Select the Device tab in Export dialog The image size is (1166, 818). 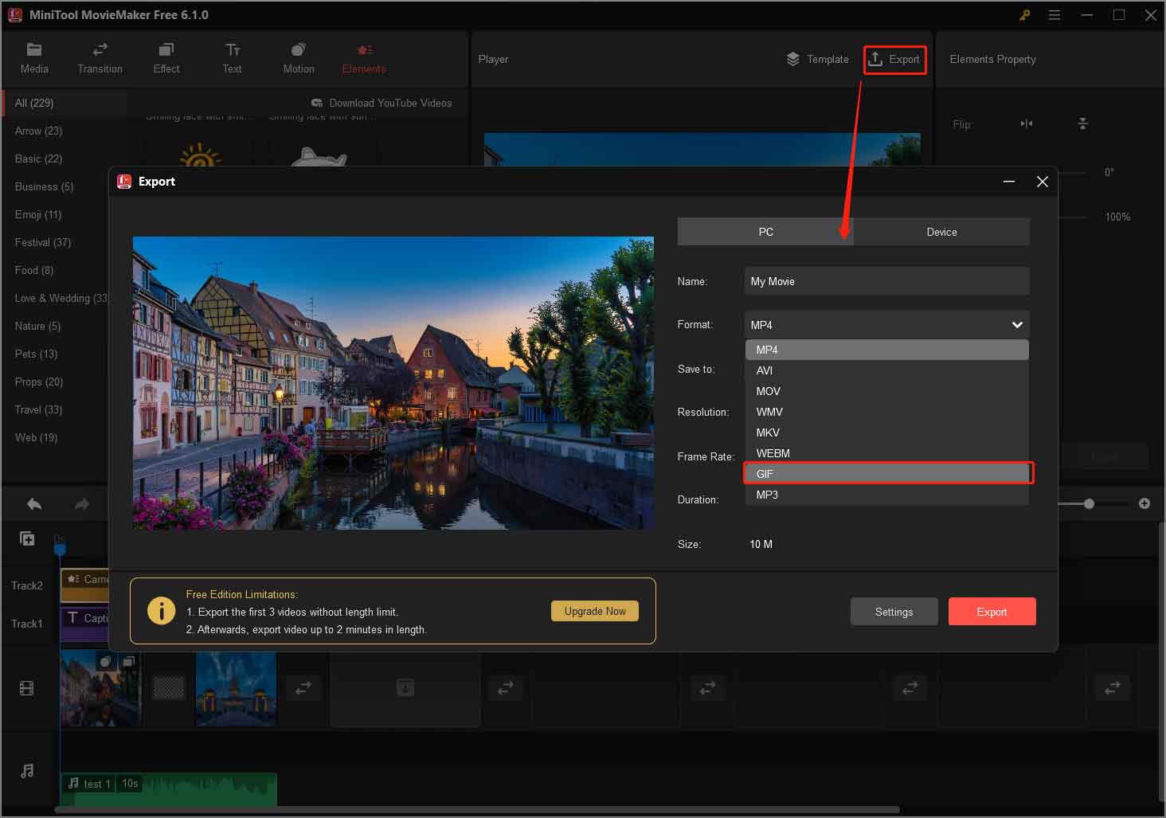point(941,232)
